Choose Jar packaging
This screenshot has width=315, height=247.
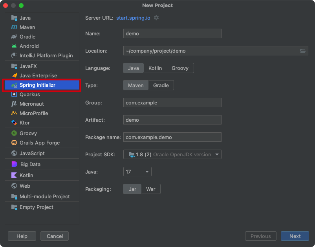point(132,189)
